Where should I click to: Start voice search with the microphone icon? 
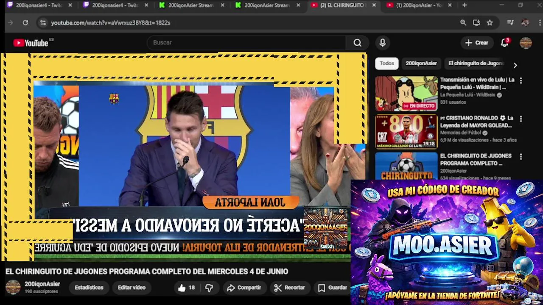tap(383, 42)
